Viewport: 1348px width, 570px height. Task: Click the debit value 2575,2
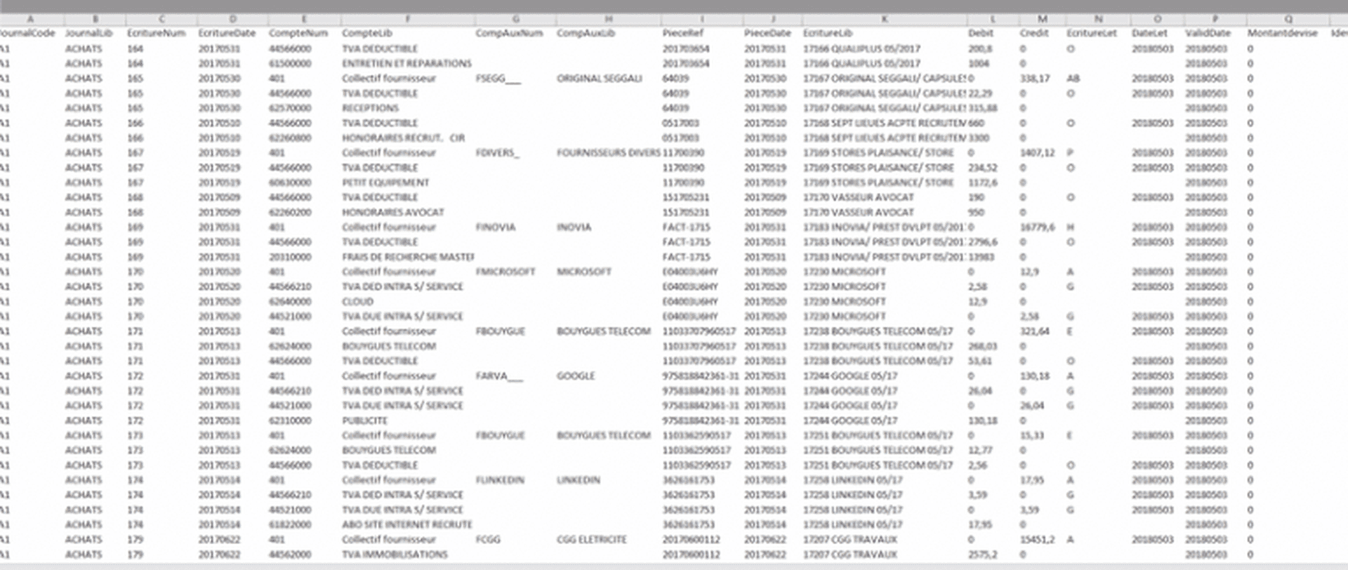[x=982, y=555]
